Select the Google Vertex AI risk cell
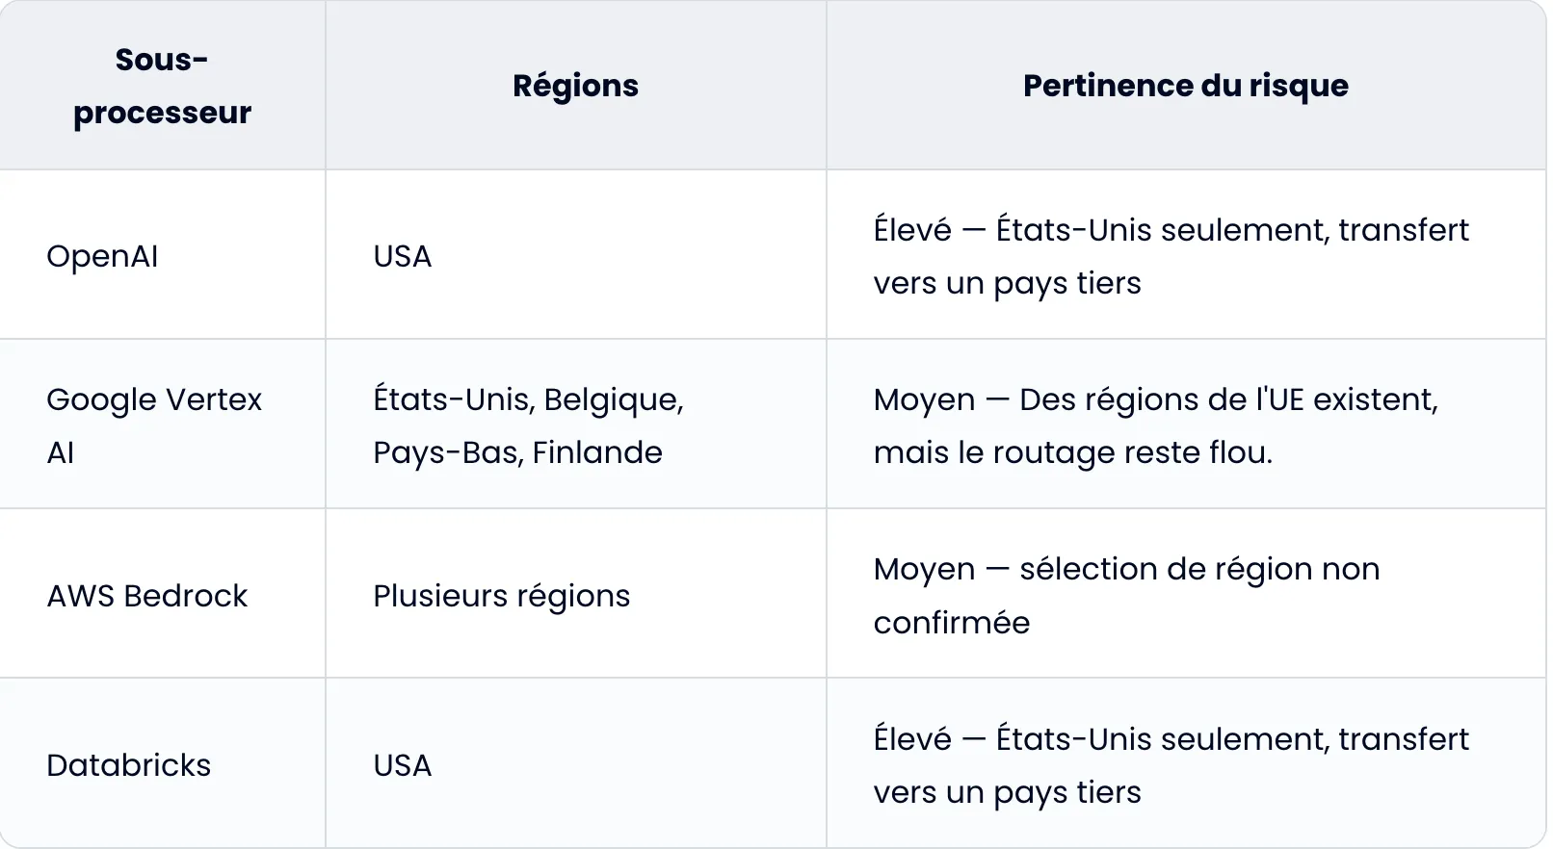The width and height of the screenshot is (1553, 849). click(x=1155, y=425)
